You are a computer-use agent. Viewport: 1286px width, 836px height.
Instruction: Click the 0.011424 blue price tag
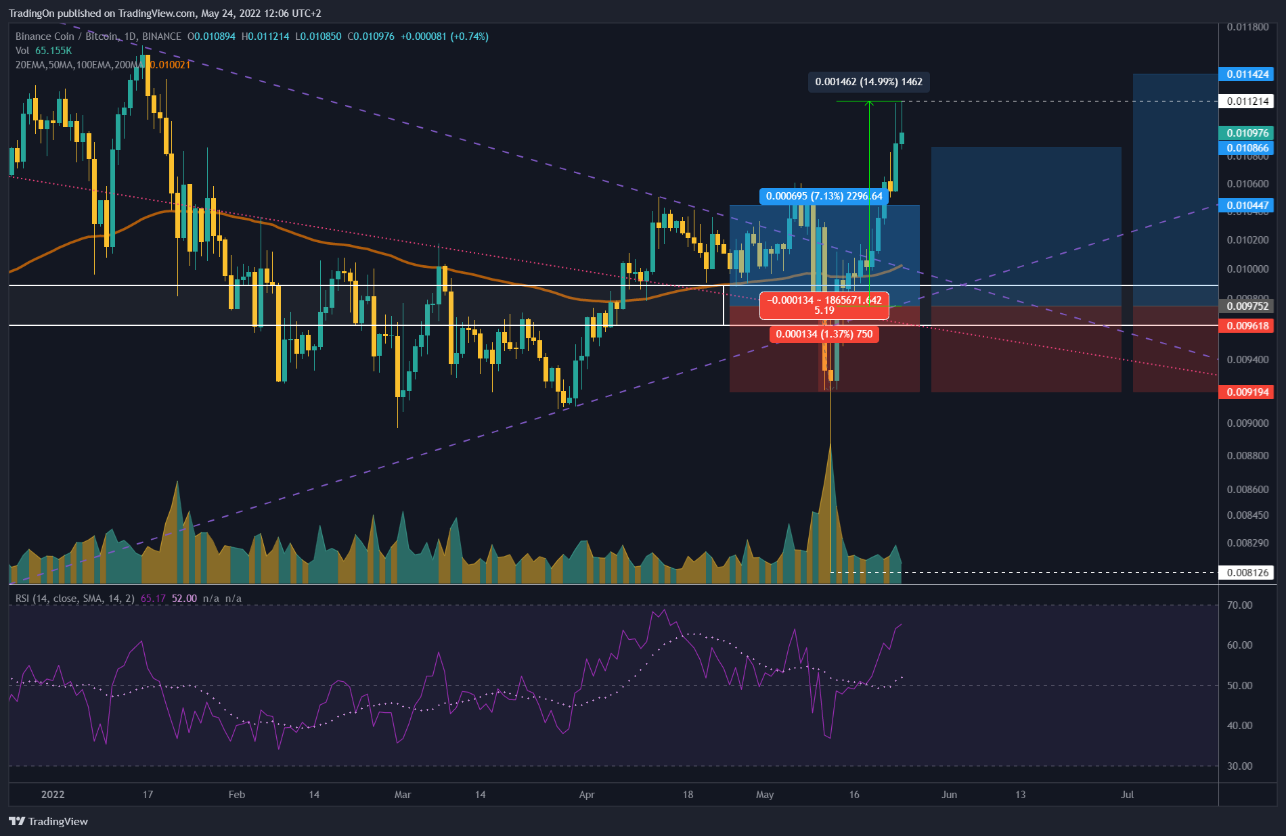1247,74
